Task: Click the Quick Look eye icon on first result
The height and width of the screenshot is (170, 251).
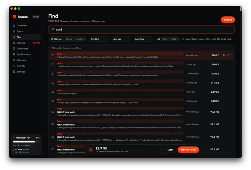Action: pyautogui.click(x=224, y=55)
